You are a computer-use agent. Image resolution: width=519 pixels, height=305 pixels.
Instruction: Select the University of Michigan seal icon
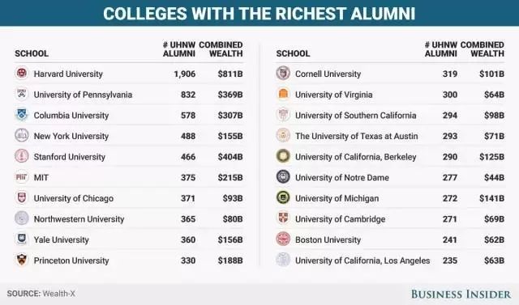coord(283,197)
